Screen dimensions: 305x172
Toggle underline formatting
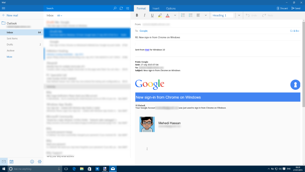pyautogui.click(x=152, y=15)
